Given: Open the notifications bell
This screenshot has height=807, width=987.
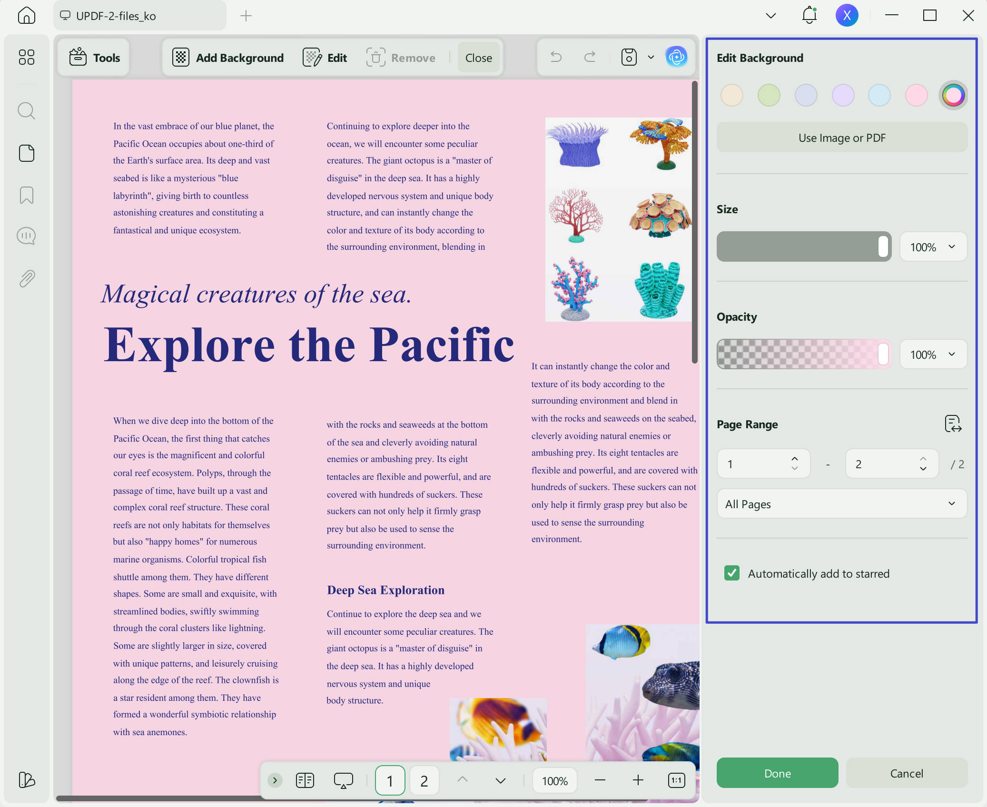Looking at the screenshot, I should click(809, 15).
